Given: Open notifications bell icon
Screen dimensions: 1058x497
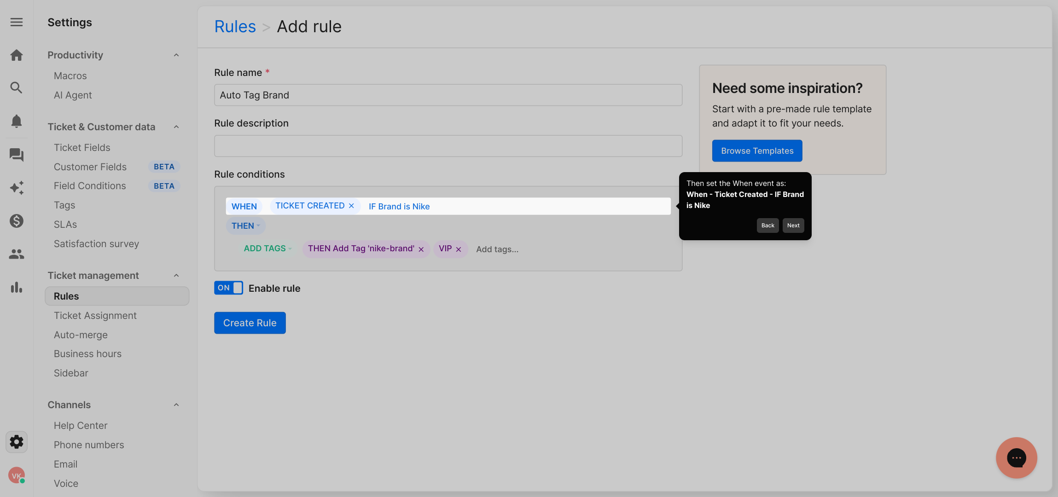Looking at the screenshot, I should [x=17, y=121].
